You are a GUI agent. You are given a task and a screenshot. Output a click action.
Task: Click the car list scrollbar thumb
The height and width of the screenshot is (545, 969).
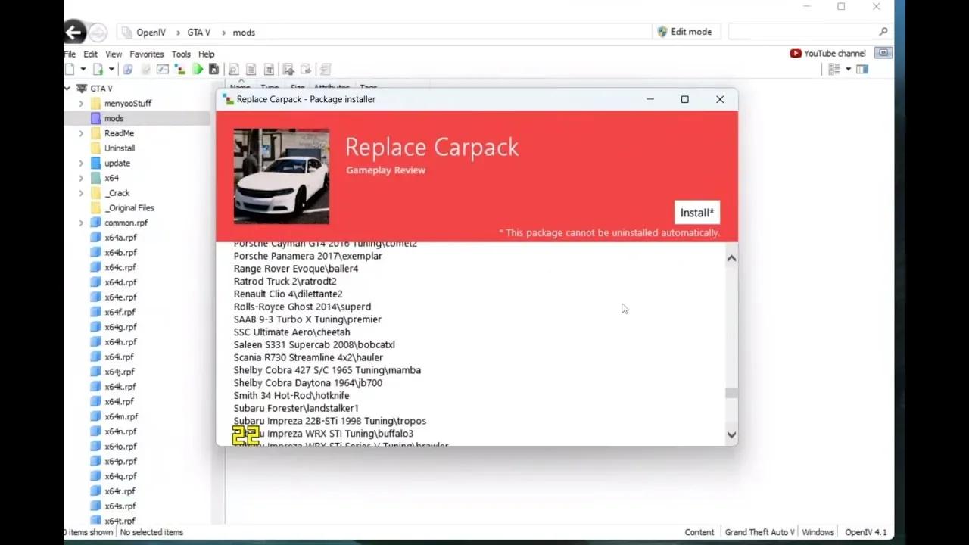pyautogui.click(x=731, y=393)
